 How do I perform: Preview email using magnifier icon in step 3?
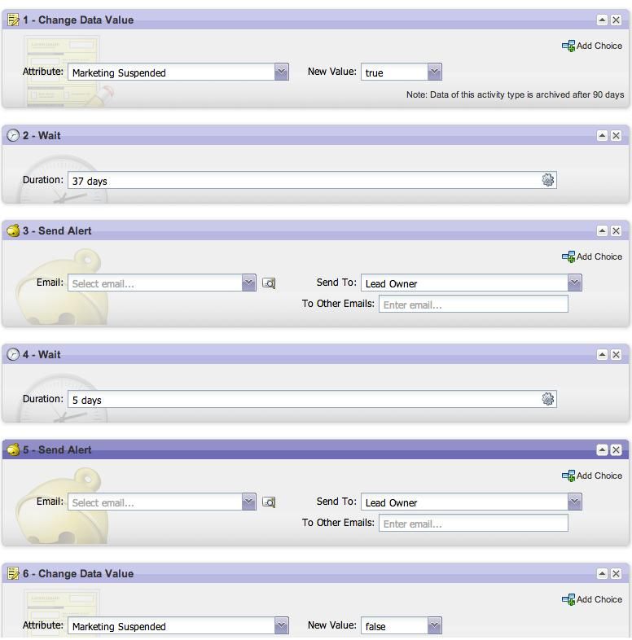pyautogui.click(x=269, y=283)
